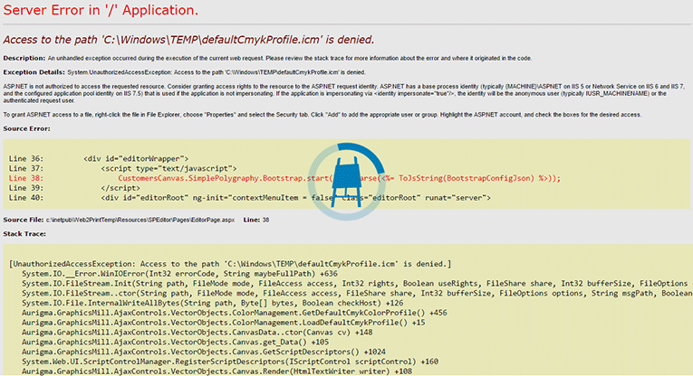Select the EditorPage.aspx source file path
The width and height of the screenshot is (693, 376).
[x=140, y=220]
